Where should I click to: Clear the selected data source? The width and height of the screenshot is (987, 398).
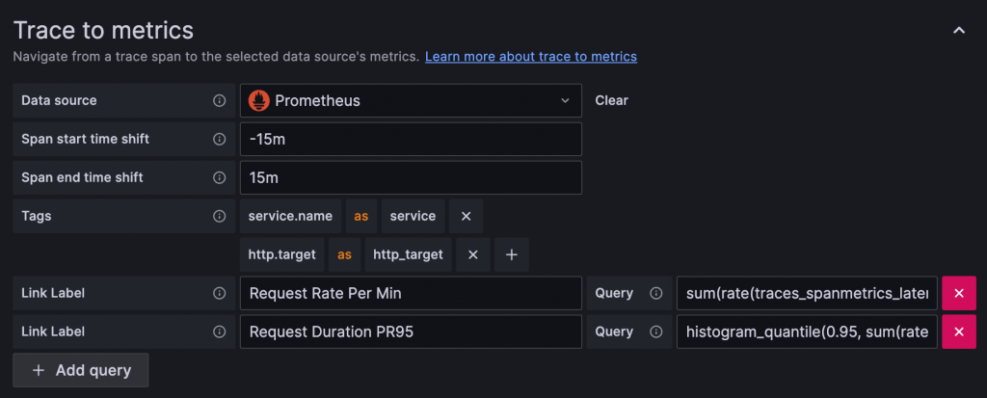point(611,100)
